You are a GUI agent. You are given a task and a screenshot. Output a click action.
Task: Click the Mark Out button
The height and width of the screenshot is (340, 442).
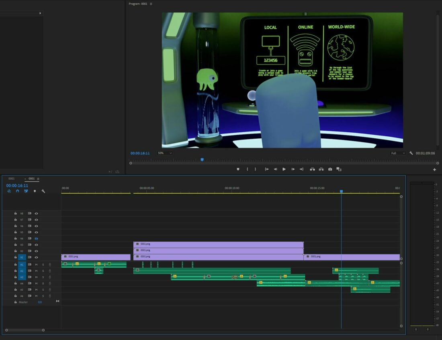[x=256, y=169]
